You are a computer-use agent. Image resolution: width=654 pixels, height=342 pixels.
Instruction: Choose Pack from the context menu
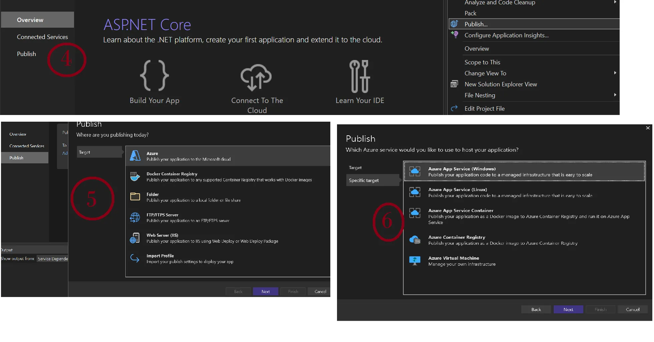tap(470, 13)
